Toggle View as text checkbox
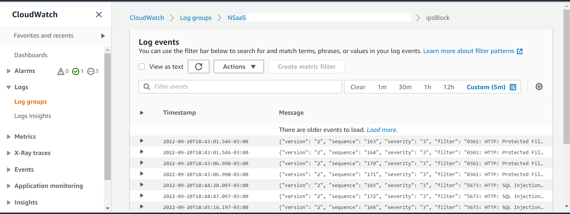570x214 pixels. (142, 67)
